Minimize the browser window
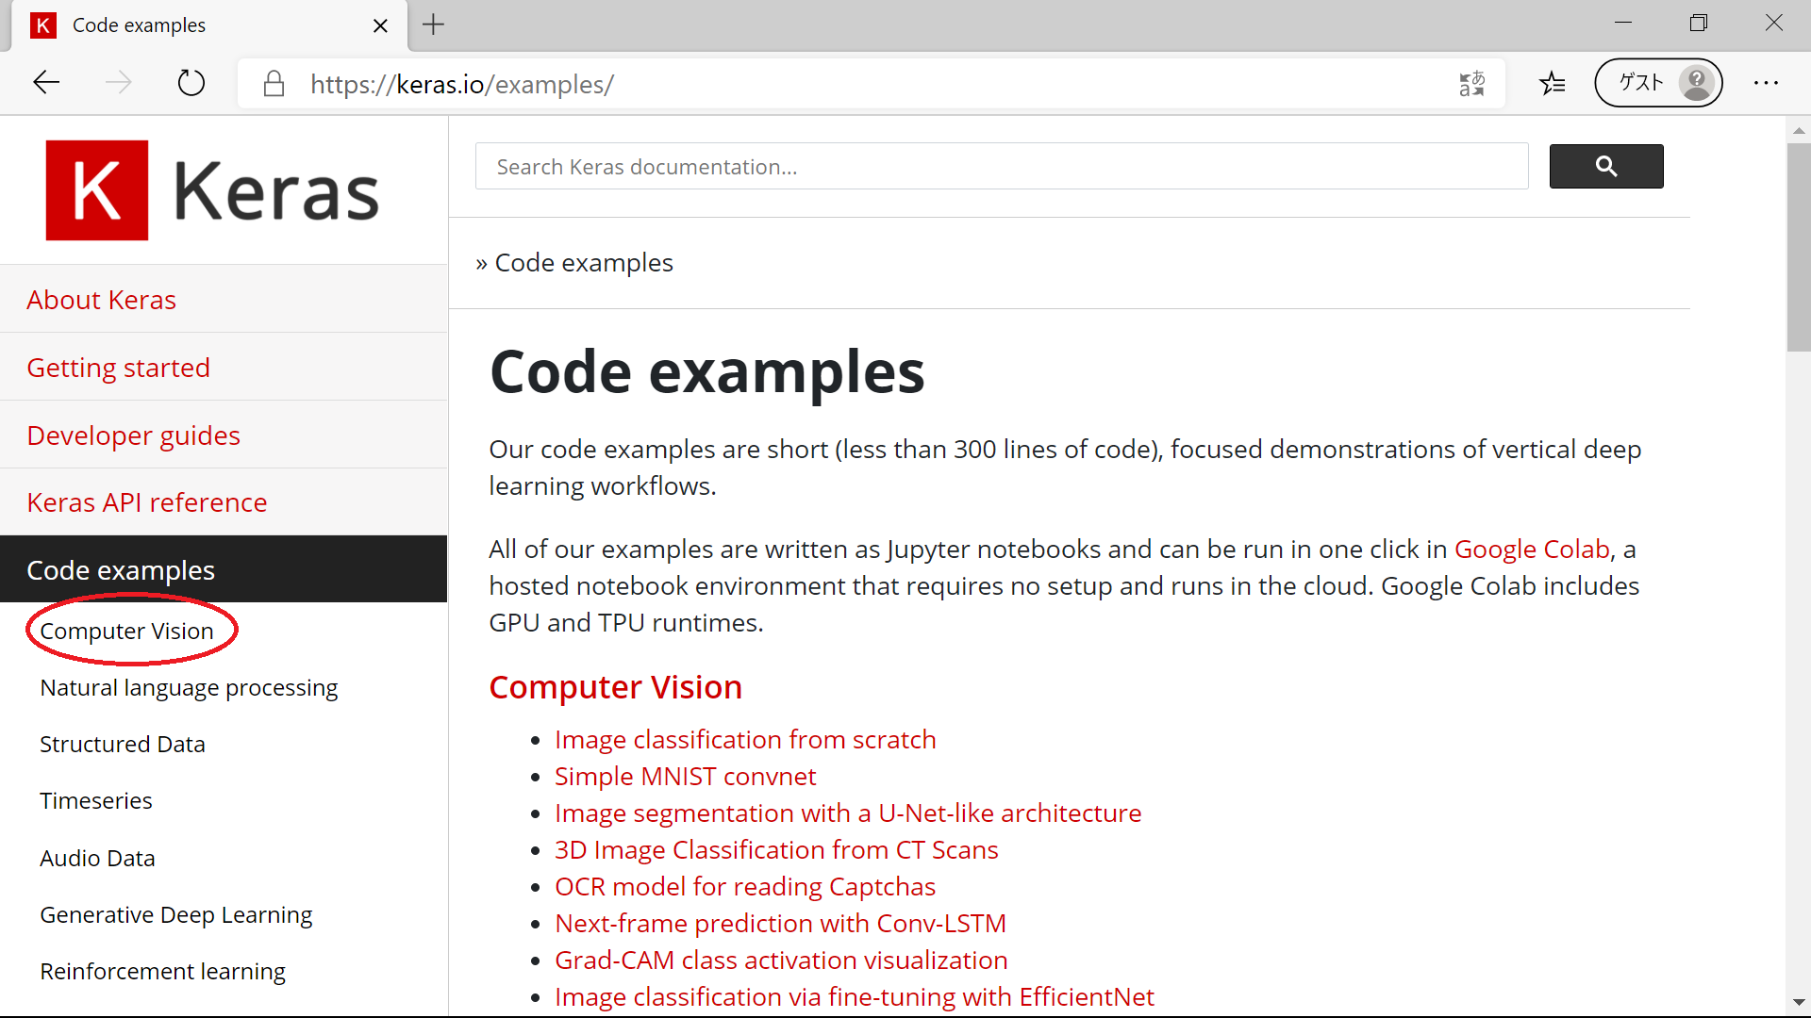This screenshot has width=1811, height=1018. click(x=1623, y=24)
